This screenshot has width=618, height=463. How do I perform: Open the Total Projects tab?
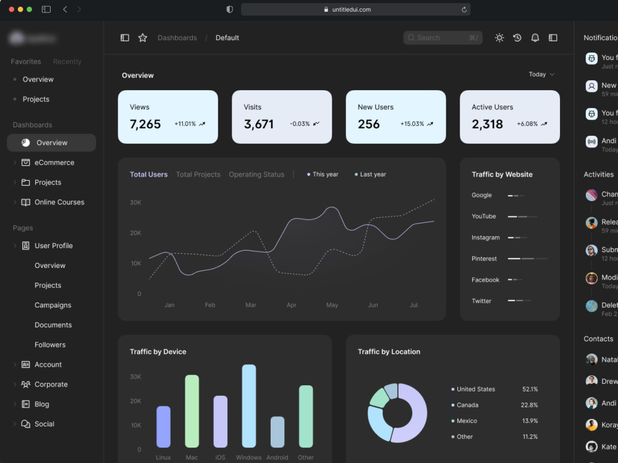(x=198, y=174)
